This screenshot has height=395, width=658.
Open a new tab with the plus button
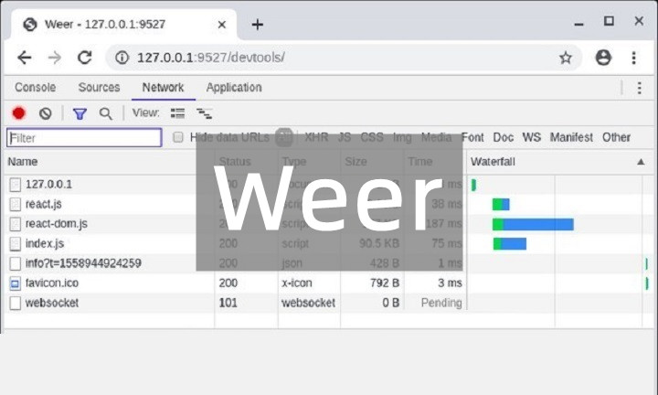[257, 25]
